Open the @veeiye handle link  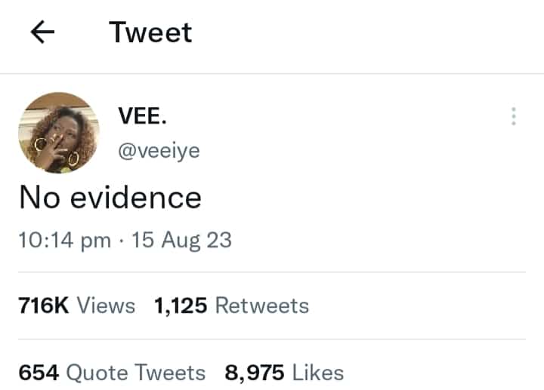[159, 151]
